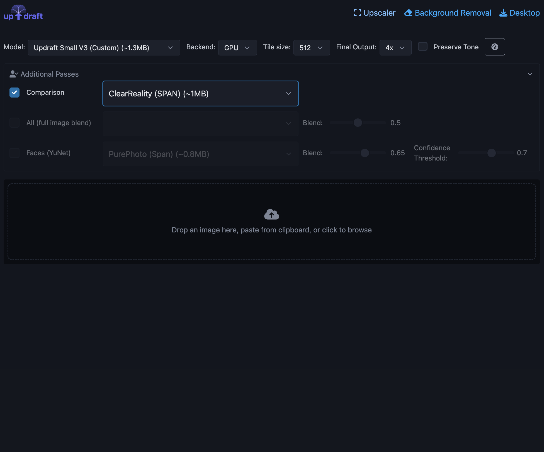Click the image drop zone to browse
The width and height of the screenshot is (544, 452).
pyautogui.click(x=272, y=222)
